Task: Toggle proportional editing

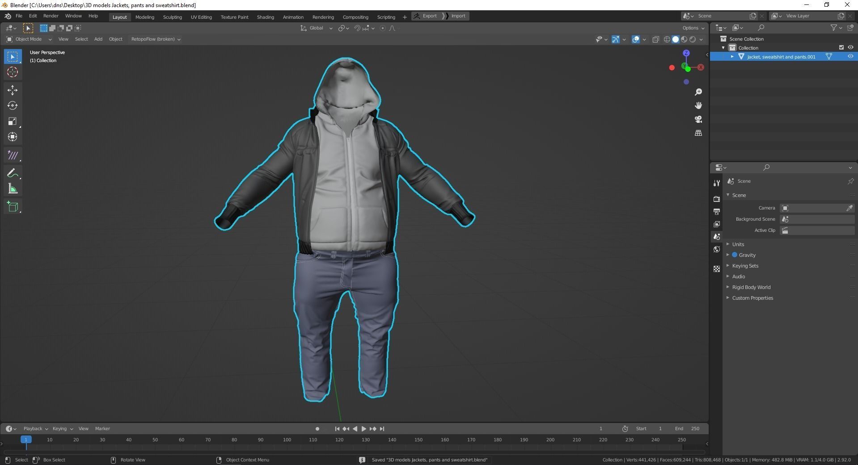Action: coord(383,28)
